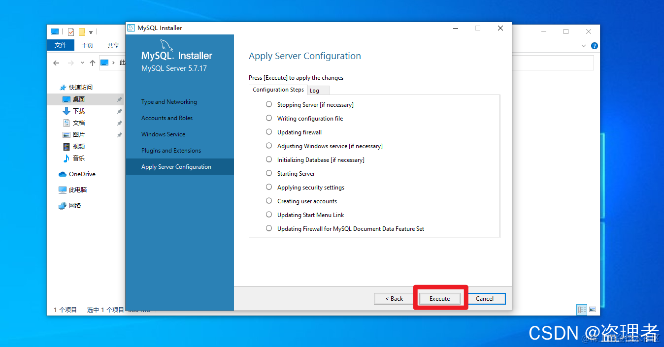
Task: Select the Updating Start Menu Link circle
Action: [x=269, y=215]
